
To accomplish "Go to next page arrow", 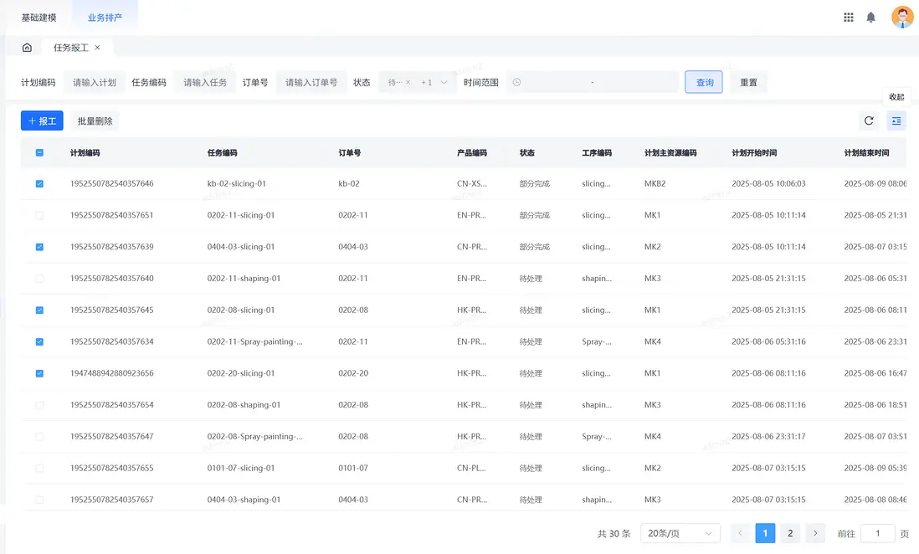I will 815,533.
